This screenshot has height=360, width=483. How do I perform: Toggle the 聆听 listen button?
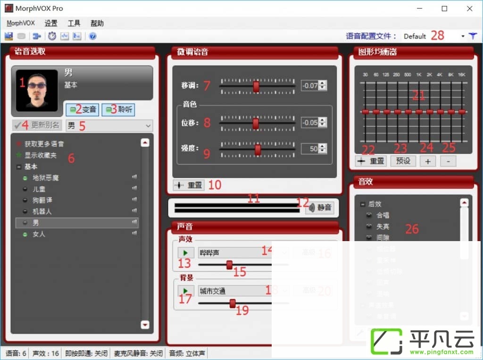[118, 109]
